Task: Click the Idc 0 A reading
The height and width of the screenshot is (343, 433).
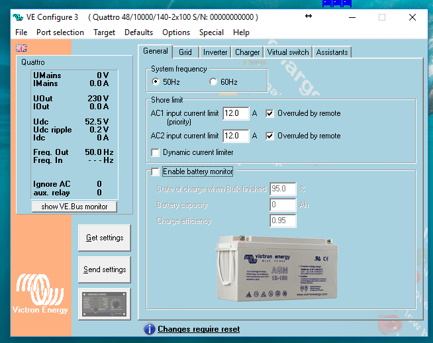Action: [x=72, y=138]
